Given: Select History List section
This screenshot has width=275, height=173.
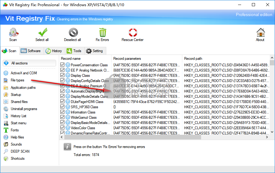Looking at the screenshot, I should click(18, 116).
